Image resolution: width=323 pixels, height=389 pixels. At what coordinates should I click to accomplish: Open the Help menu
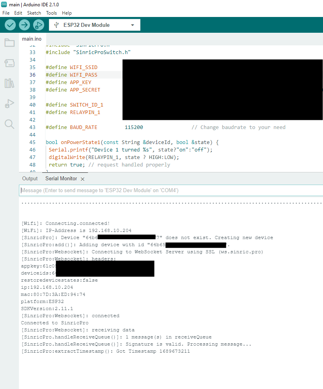click(x=67, y=13)
